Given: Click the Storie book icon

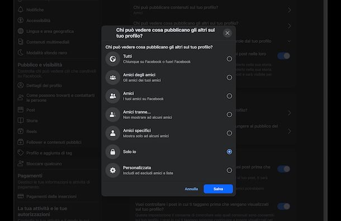Looking at the screenshot, I should point(21,121).
